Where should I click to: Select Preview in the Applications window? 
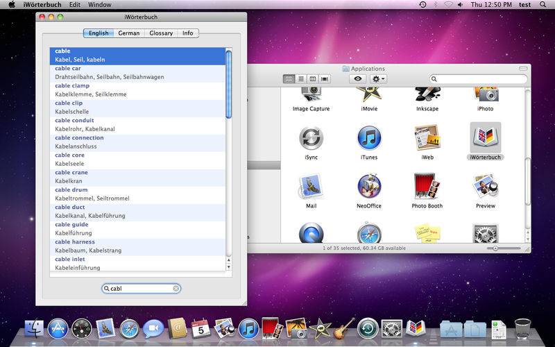pos(485,186)
